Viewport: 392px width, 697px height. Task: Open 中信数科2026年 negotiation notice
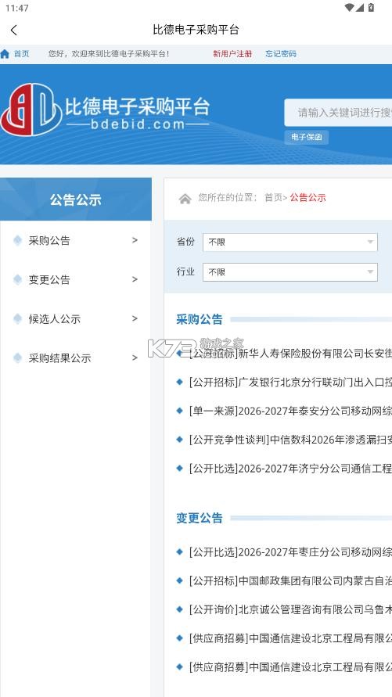290,440
